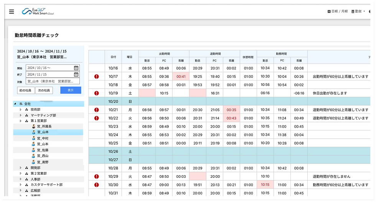376x202 pixels.
Task: Click highlighted deviation 00:43 on 10/22
Action: coord(231,118)
